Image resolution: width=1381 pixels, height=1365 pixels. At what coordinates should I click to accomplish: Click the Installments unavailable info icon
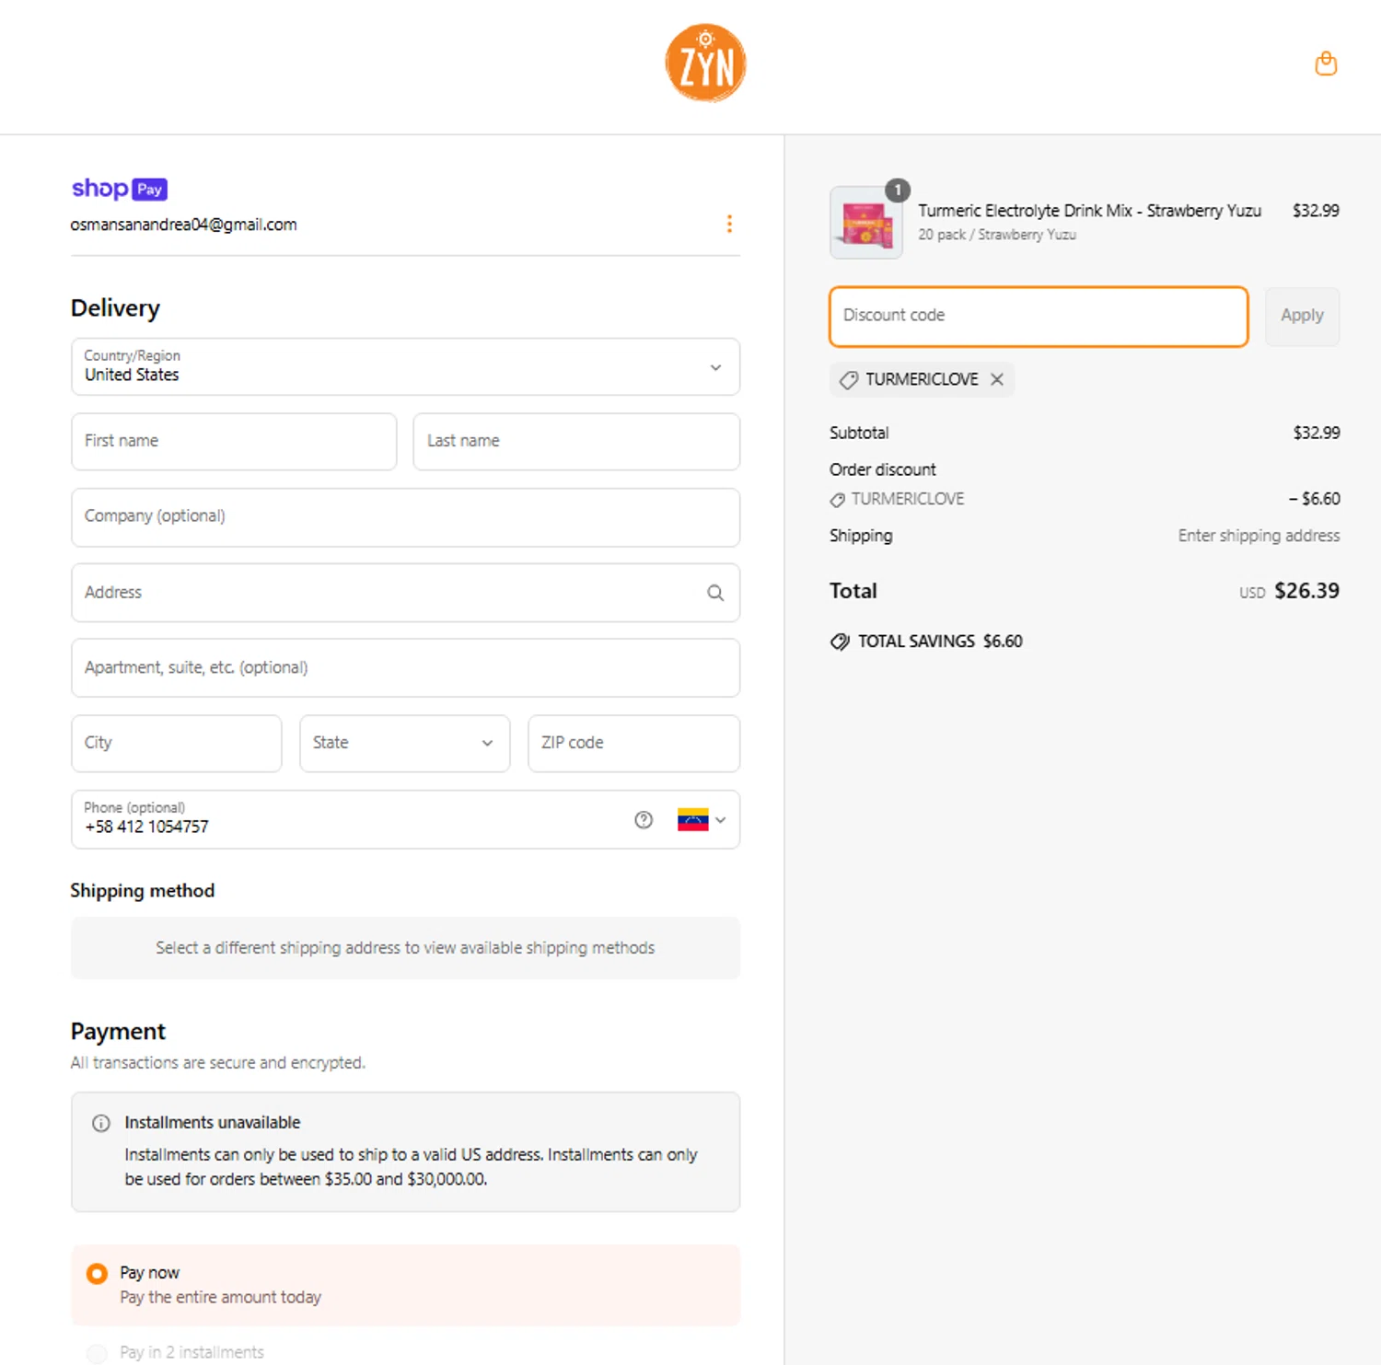101,1123
